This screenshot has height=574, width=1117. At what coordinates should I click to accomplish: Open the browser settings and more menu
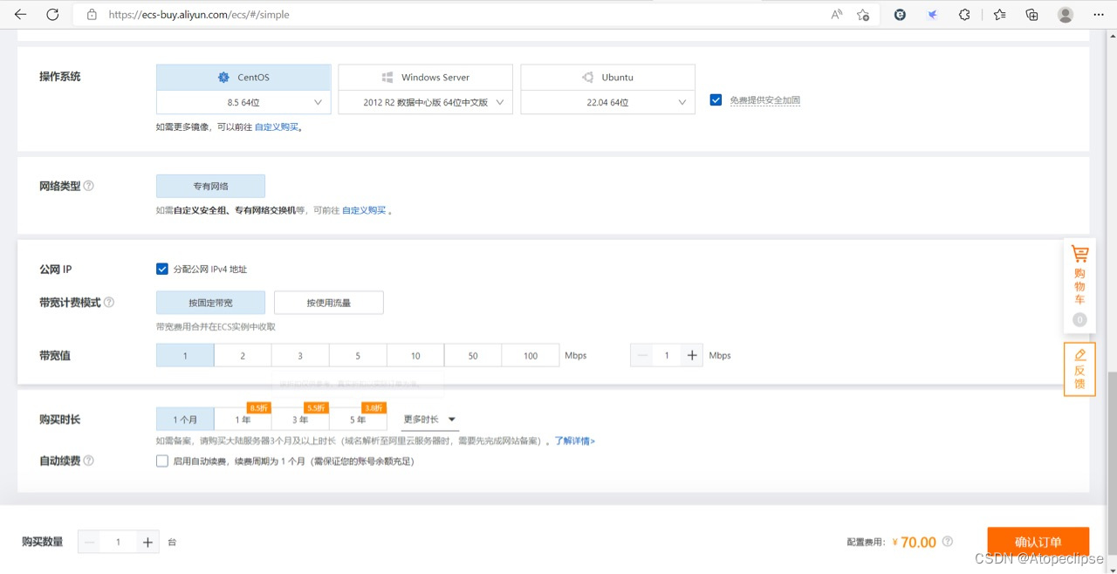(1099, 15)
